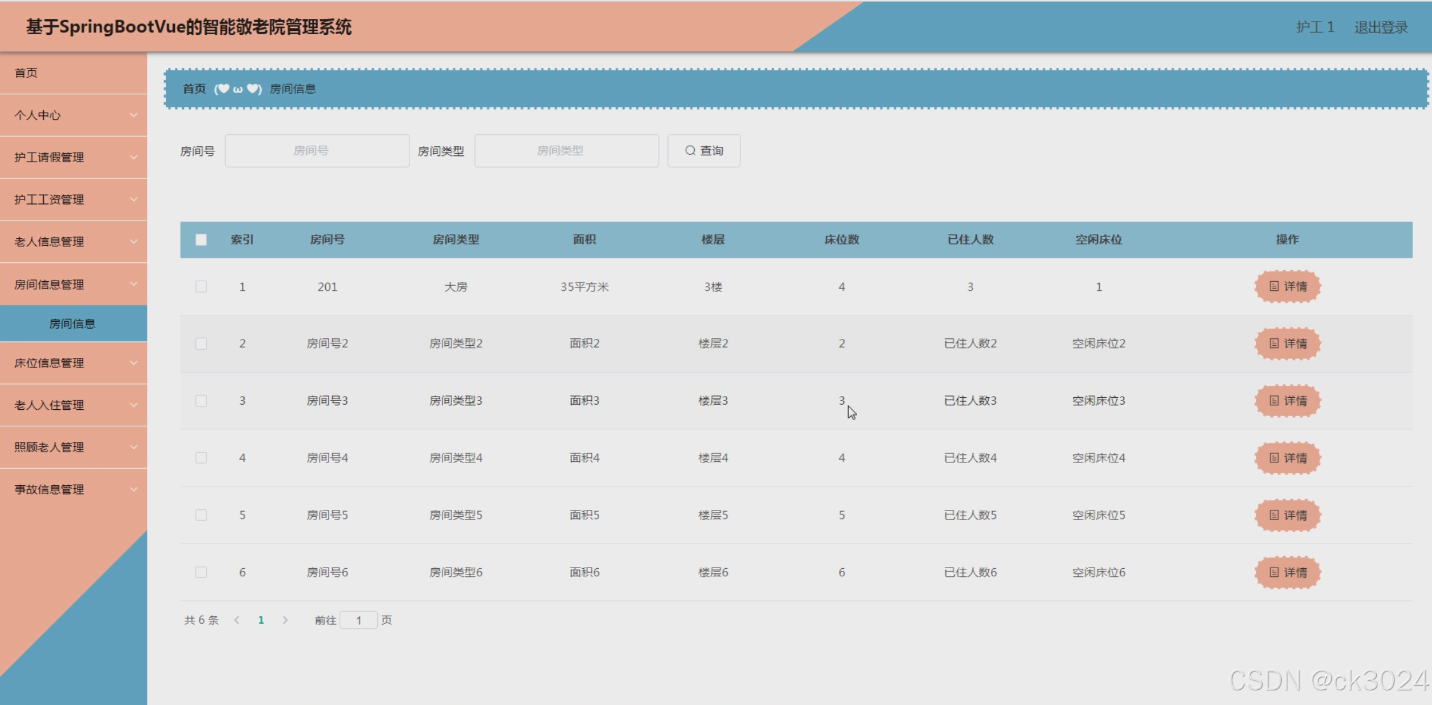Open 详情 for row 房间号4
1432x705 pixels.
coord(1287,458)
